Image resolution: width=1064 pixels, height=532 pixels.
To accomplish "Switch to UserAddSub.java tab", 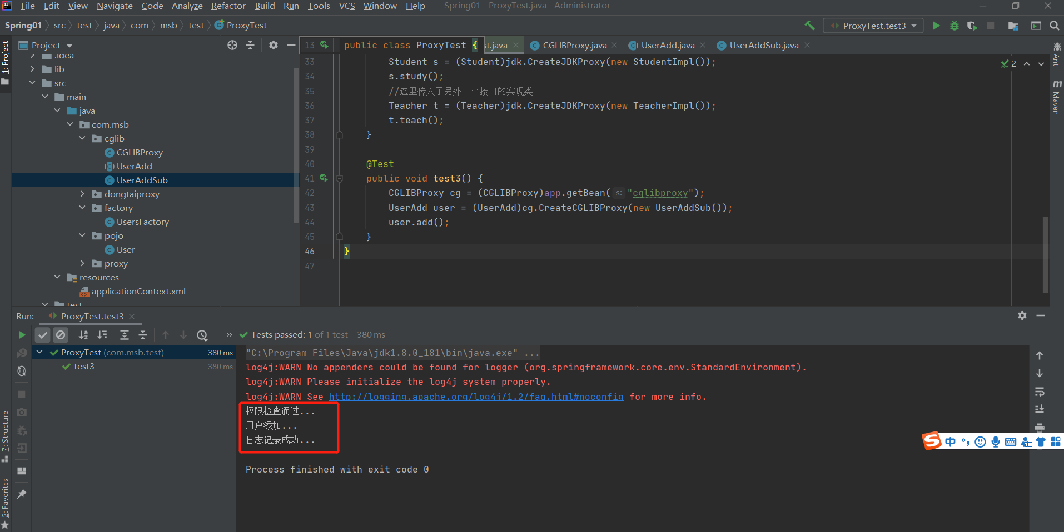I will click(x=764, y=46).
